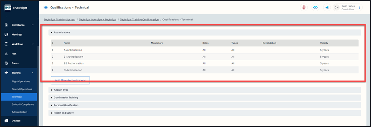The width and height of the screenshot is (371, 127).
Task: Click the megaphone announcements icon
Action: pos(327,7)
